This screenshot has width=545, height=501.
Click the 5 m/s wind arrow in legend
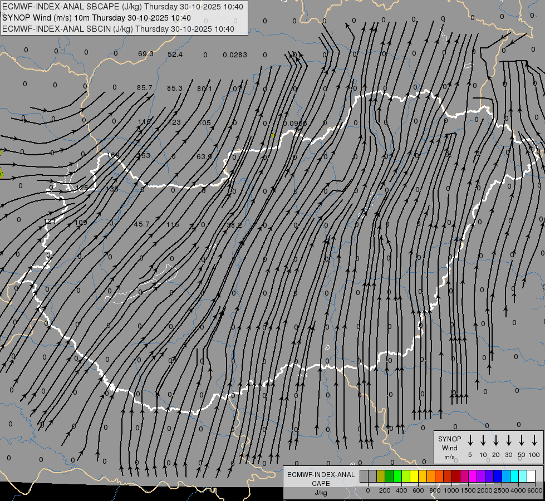tap(470, 440)
